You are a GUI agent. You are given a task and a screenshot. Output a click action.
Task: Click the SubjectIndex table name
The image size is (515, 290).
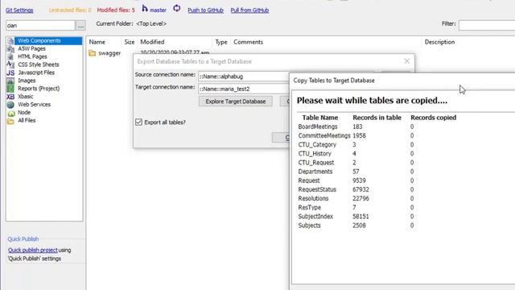pyautogui.click(x=315, y=217)
